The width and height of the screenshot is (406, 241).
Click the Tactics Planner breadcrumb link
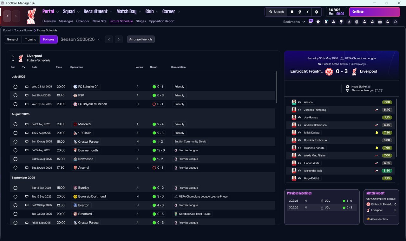point(24,30)
